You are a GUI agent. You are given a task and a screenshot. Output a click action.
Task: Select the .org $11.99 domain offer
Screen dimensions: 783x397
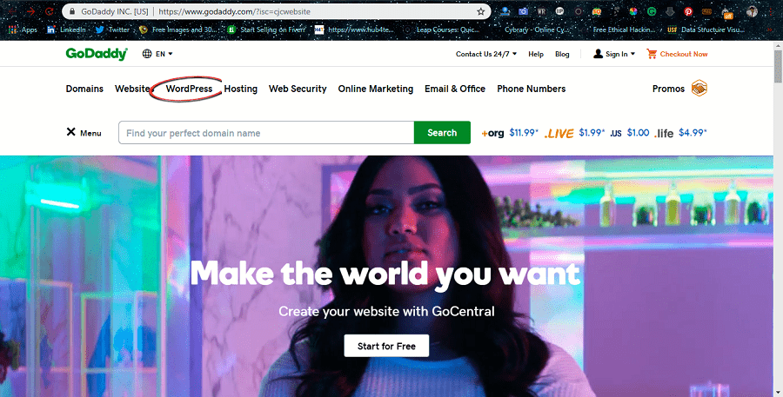(x=510, y=133)
